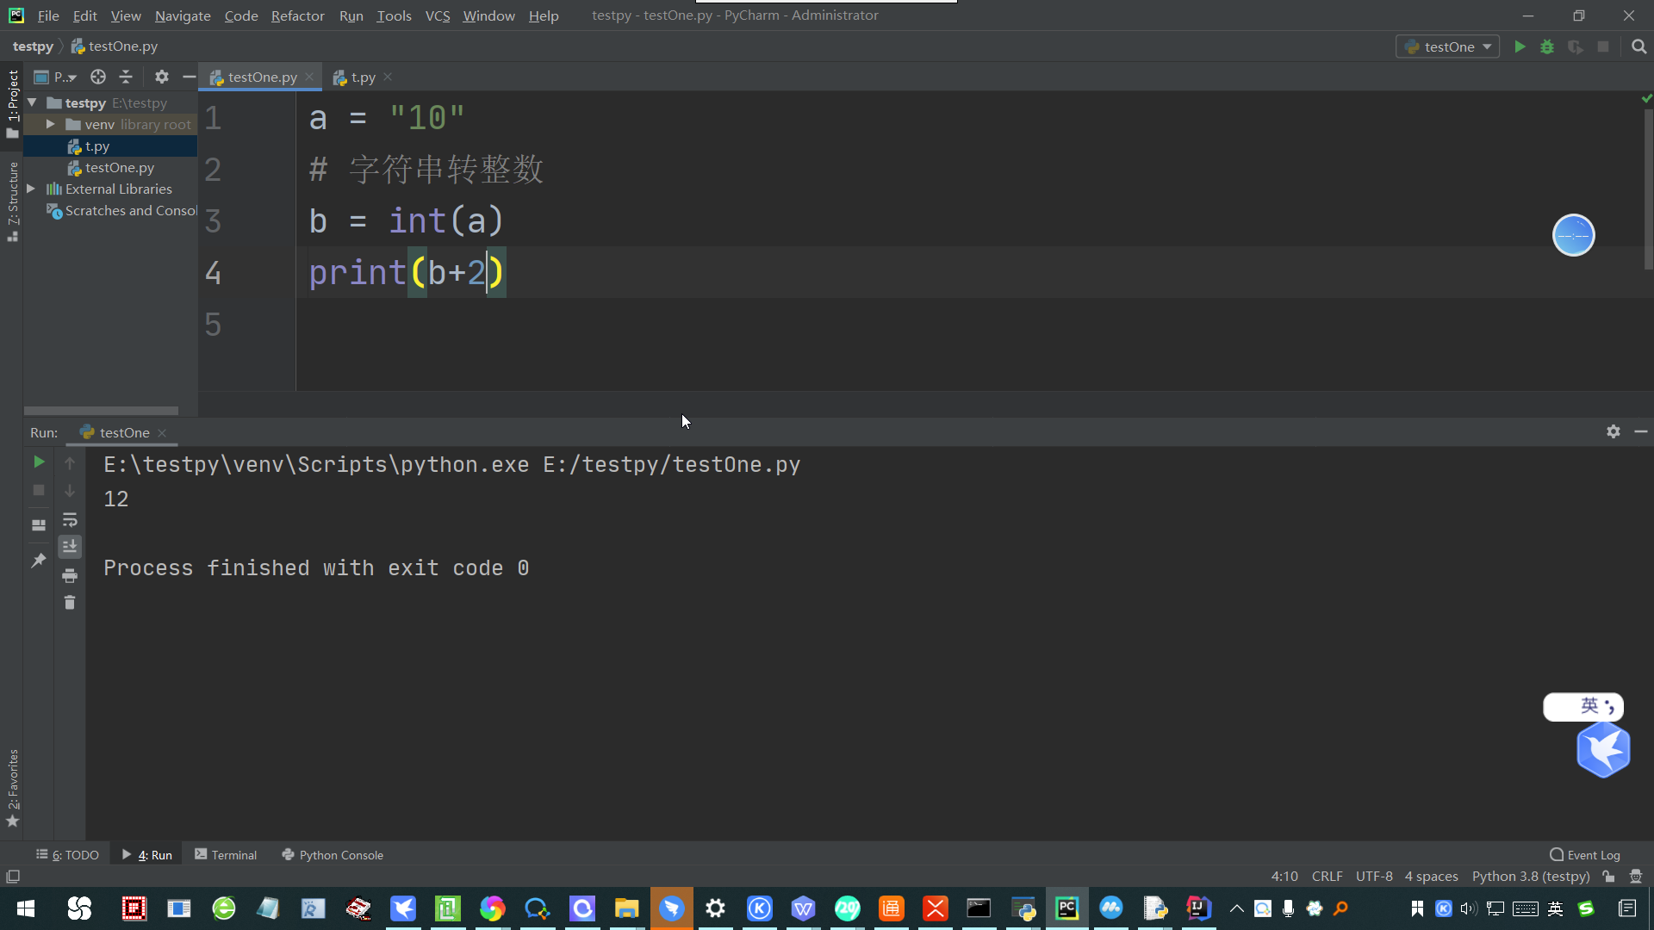
Task: Toggle pin tab in Run panel
Action: tap(39, 561)
